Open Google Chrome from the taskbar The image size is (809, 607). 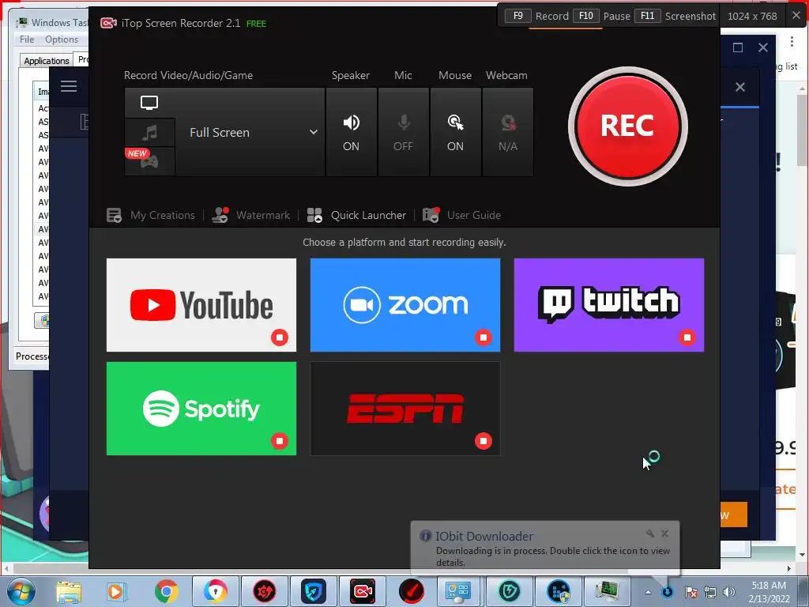(166, 591)
